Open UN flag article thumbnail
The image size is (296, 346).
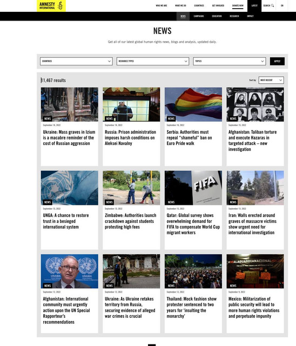[70, 188]
